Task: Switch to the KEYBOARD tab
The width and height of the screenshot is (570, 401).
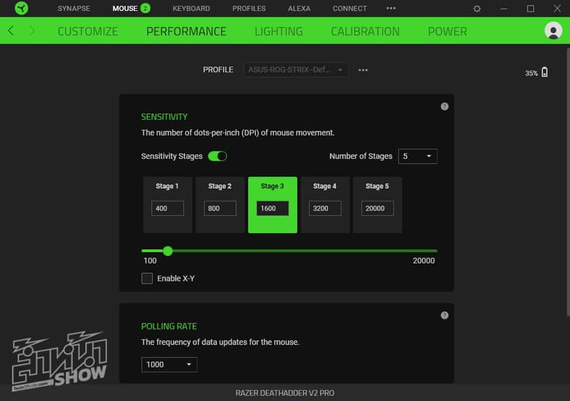Action: 191,8
